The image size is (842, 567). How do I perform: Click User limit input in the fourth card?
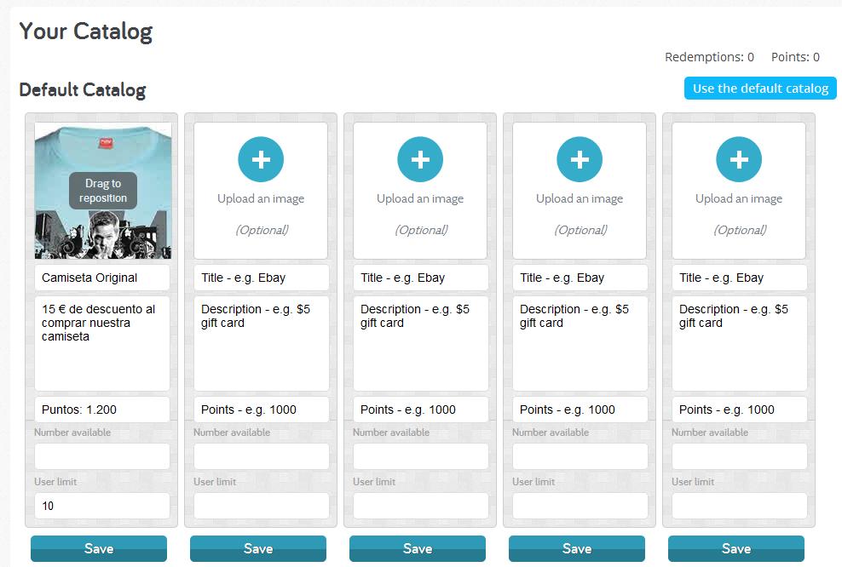tap(580, 506)
